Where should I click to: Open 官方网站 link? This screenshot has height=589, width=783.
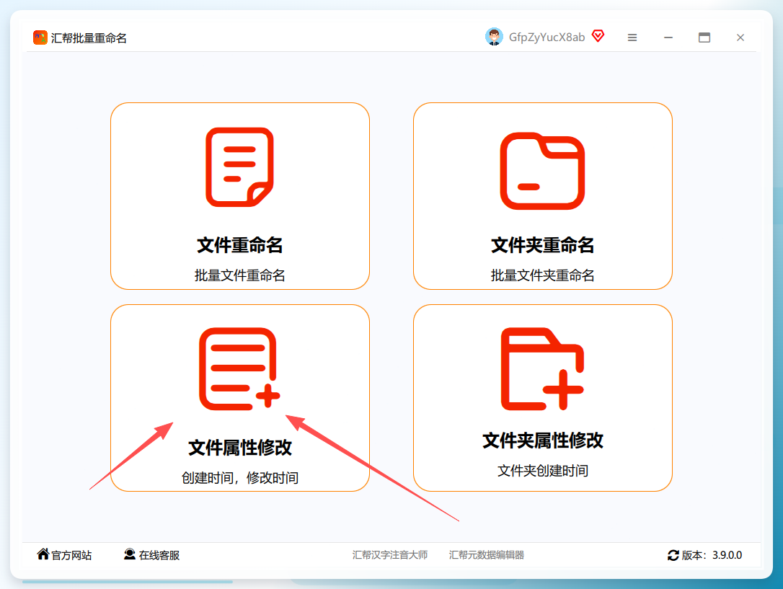coord(71,555)
